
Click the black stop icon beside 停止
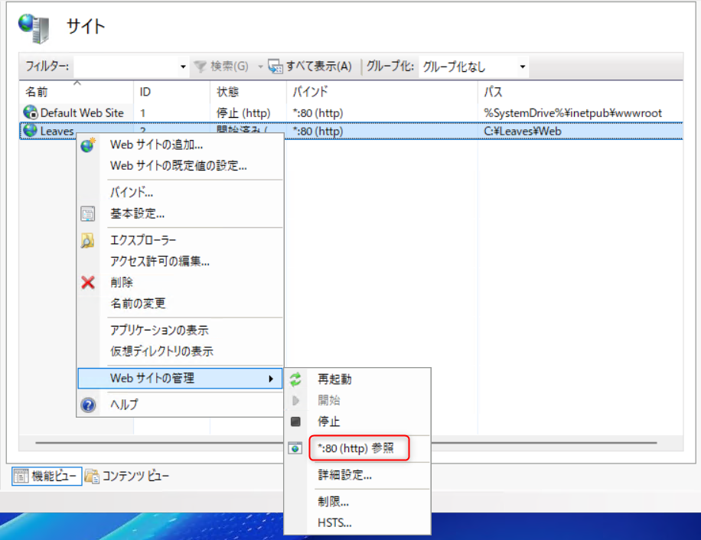point(296,421)
